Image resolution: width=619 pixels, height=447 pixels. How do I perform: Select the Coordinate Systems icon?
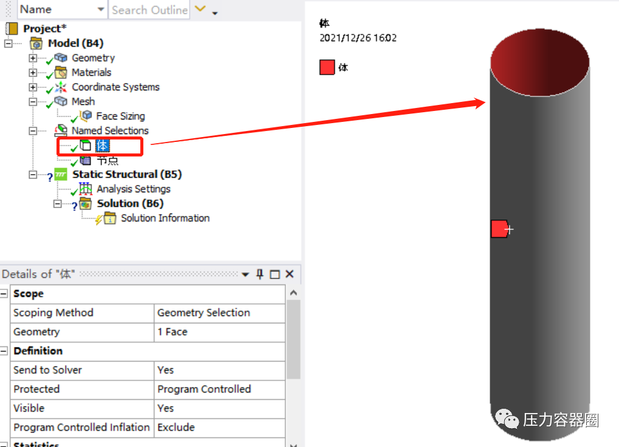[x=61, y=87]
